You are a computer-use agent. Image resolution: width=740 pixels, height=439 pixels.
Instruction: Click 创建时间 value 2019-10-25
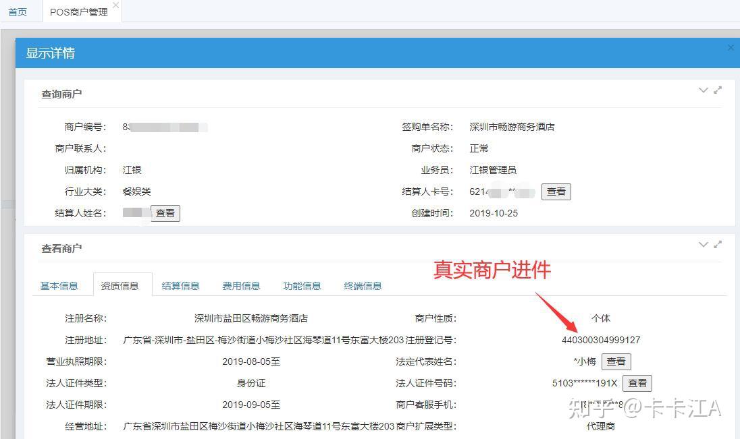[x=493, y=213]
